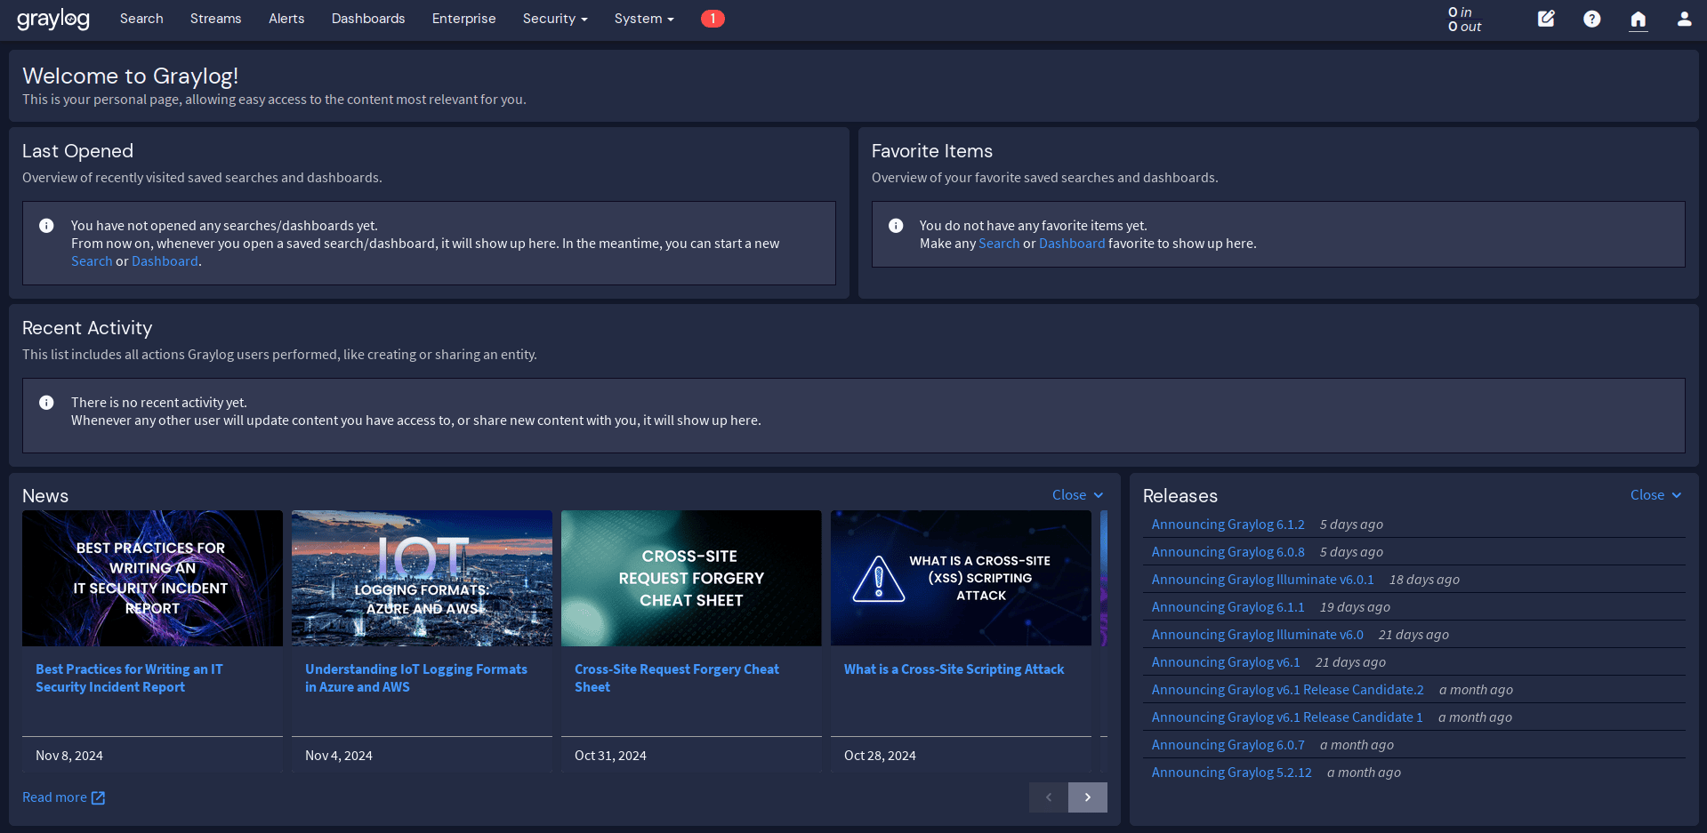
Task: Open Announcing Graylog 6.1.1 release
Action: 1228,607
